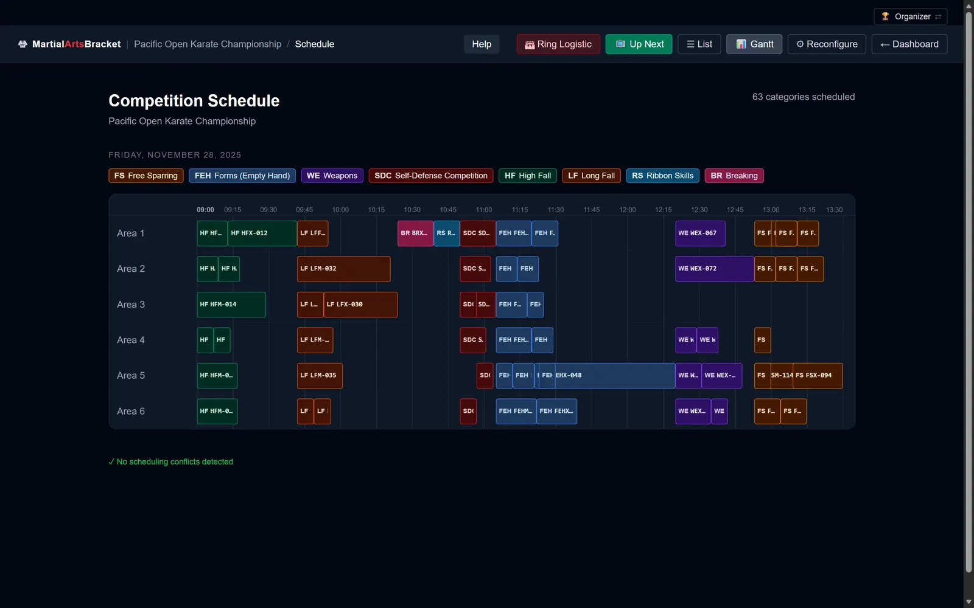Switch to List view
This screenshot has width=974, height=608.
pos(699,44)
